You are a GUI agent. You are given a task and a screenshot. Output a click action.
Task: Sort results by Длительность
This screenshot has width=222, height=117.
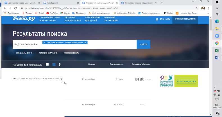116,64
